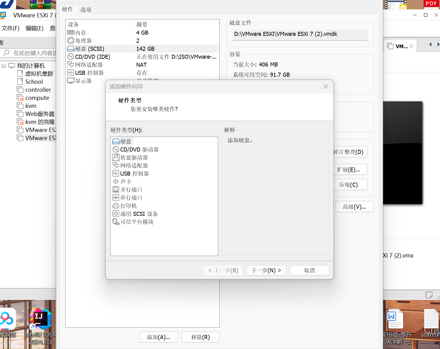Click 142 GB summary value for hard disk

coord(146,49)
